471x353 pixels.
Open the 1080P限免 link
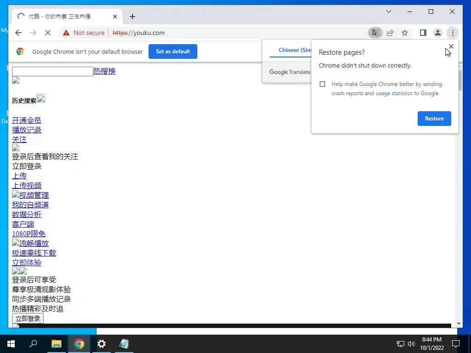(x=29, y=233)
